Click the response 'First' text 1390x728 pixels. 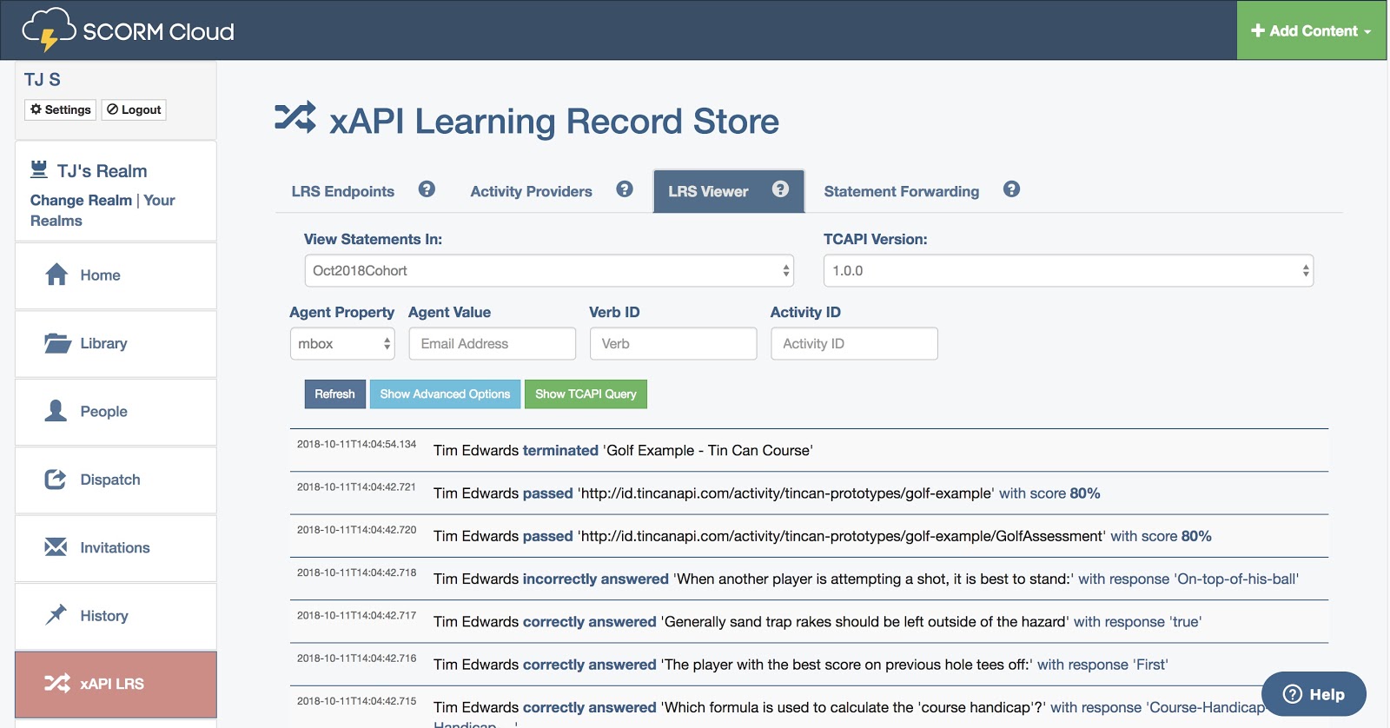1151,665
